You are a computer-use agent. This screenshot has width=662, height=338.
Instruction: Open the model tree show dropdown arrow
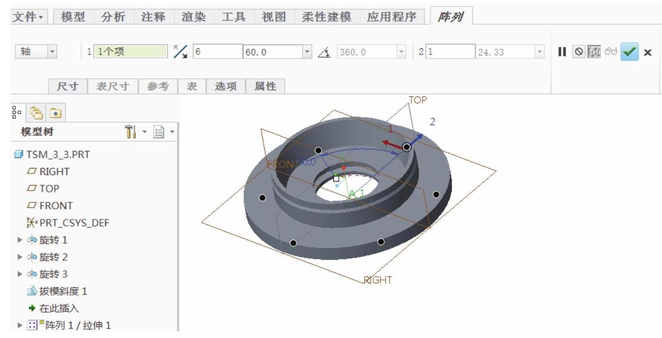pyautogui.click(x=171, y=133)
